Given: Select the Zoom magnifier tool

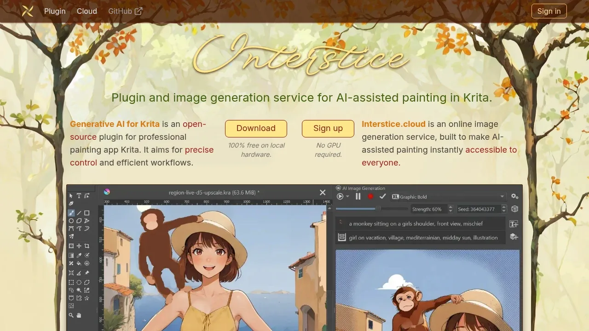Looking at the screenshot, I should (71, 315).
